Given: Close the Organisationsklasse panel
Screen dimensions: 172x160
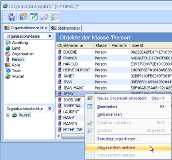Looking at the screenshot, I should 50,36.
